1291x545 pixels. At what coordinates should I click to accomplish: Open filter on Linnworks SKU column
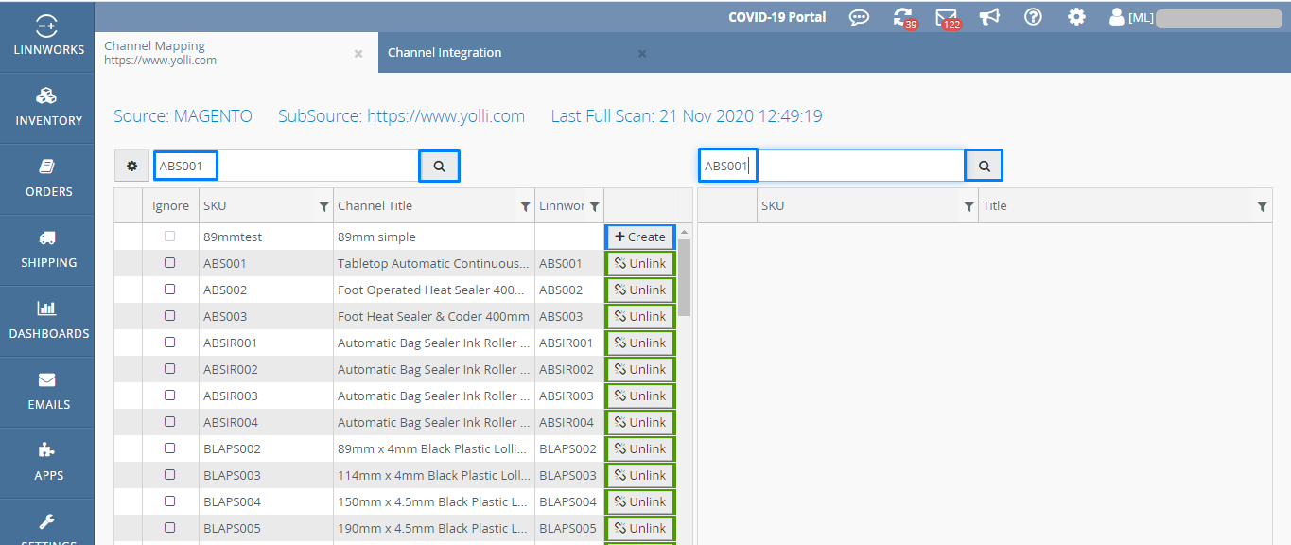tap(595, 206)
